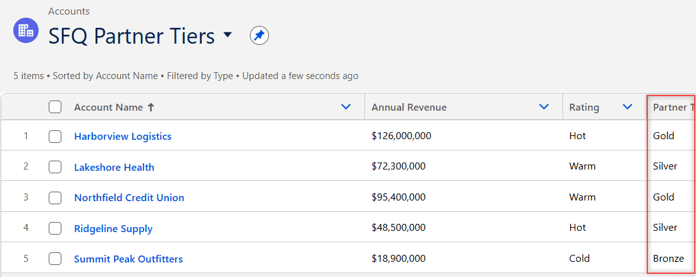Viewport: 696px width, 277px height.
Task: Sort by the Rating column header
Action: pos(584,108)
